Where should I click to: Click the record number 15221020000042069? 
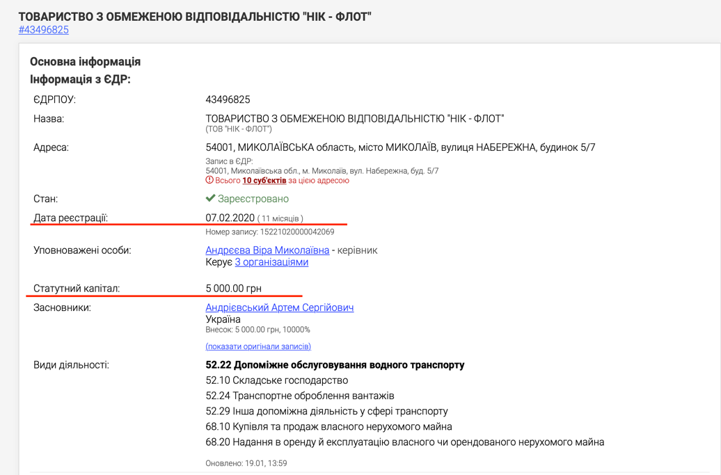pyautogui.click(x=269, y=232)
